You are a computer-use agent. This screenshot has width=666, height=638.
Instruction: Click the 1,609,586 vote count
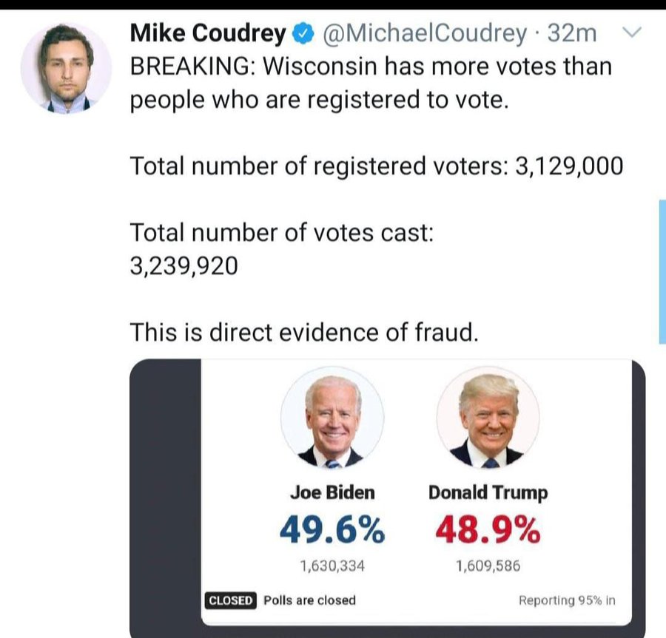tap(488, 566)
